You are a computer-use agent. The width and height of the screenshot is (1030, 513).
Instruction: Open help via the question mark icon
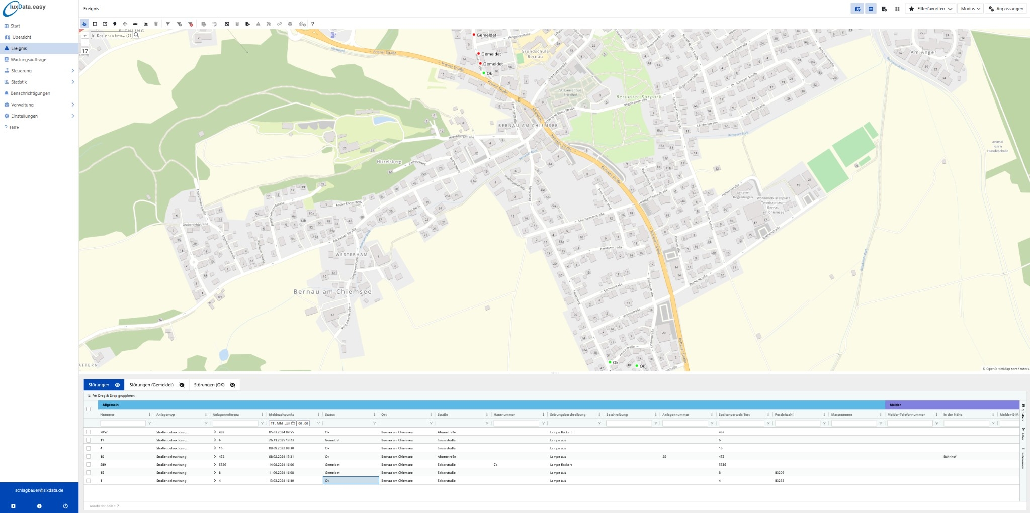click(312, 24)
